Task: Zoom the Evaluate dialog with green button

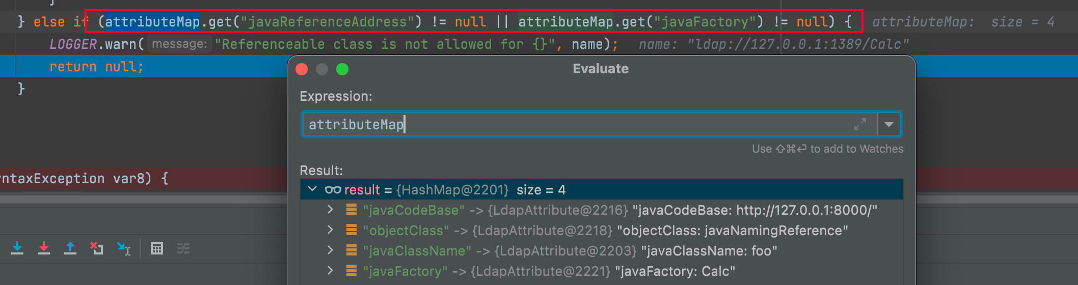Action: tap(342, 69)
